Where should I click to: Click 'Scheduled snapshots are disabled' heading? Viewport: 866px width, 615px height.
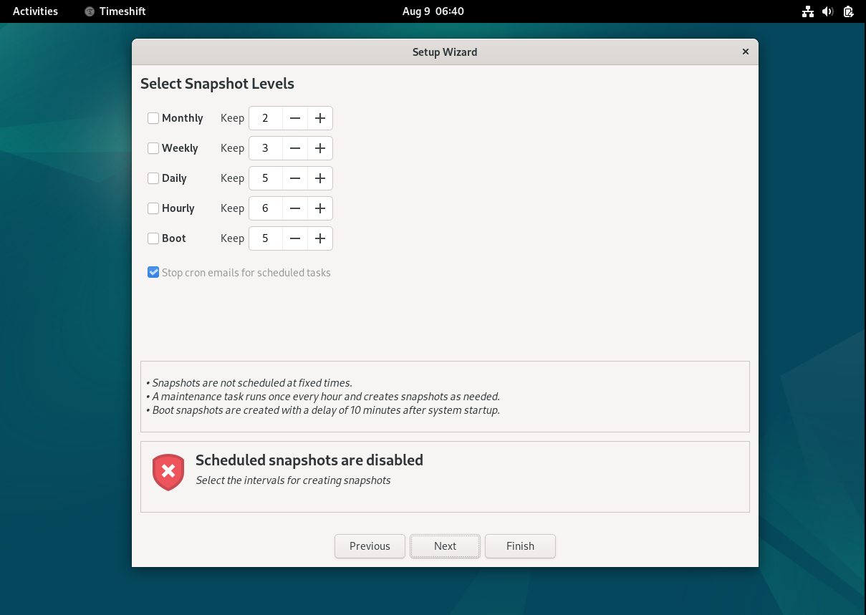tap(309, 460)
